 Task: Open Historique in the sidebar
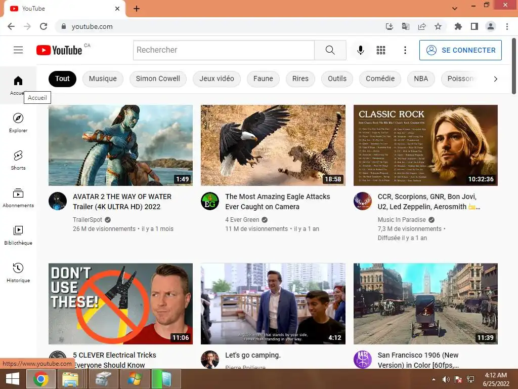pyautogui.click(x=18, y=273)
